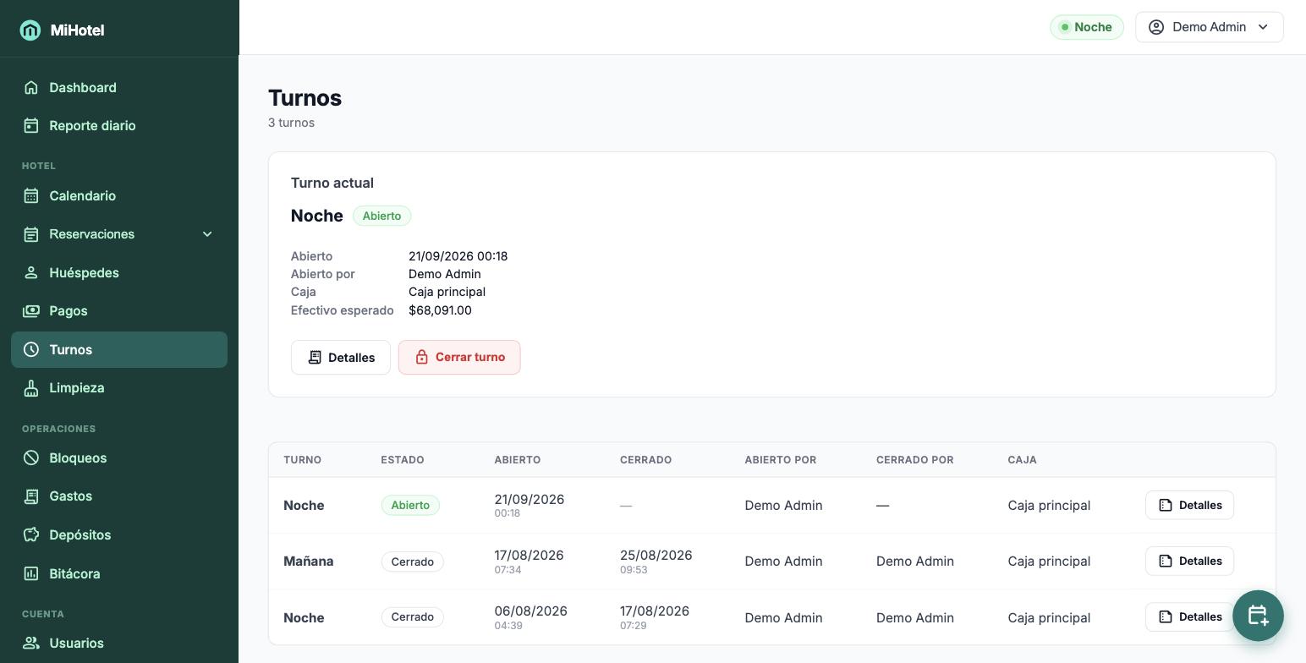Go to Dashboard page

(119, 88)
